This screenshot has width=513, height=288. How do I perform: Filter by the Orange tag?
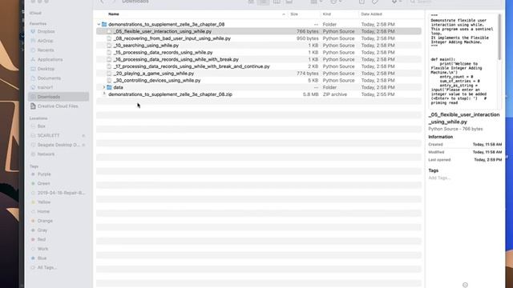point(45,221)
